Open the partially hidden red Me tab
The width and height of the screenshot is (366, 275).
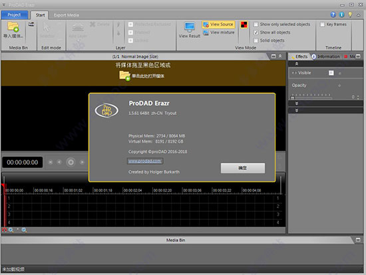tap(349, 56)
